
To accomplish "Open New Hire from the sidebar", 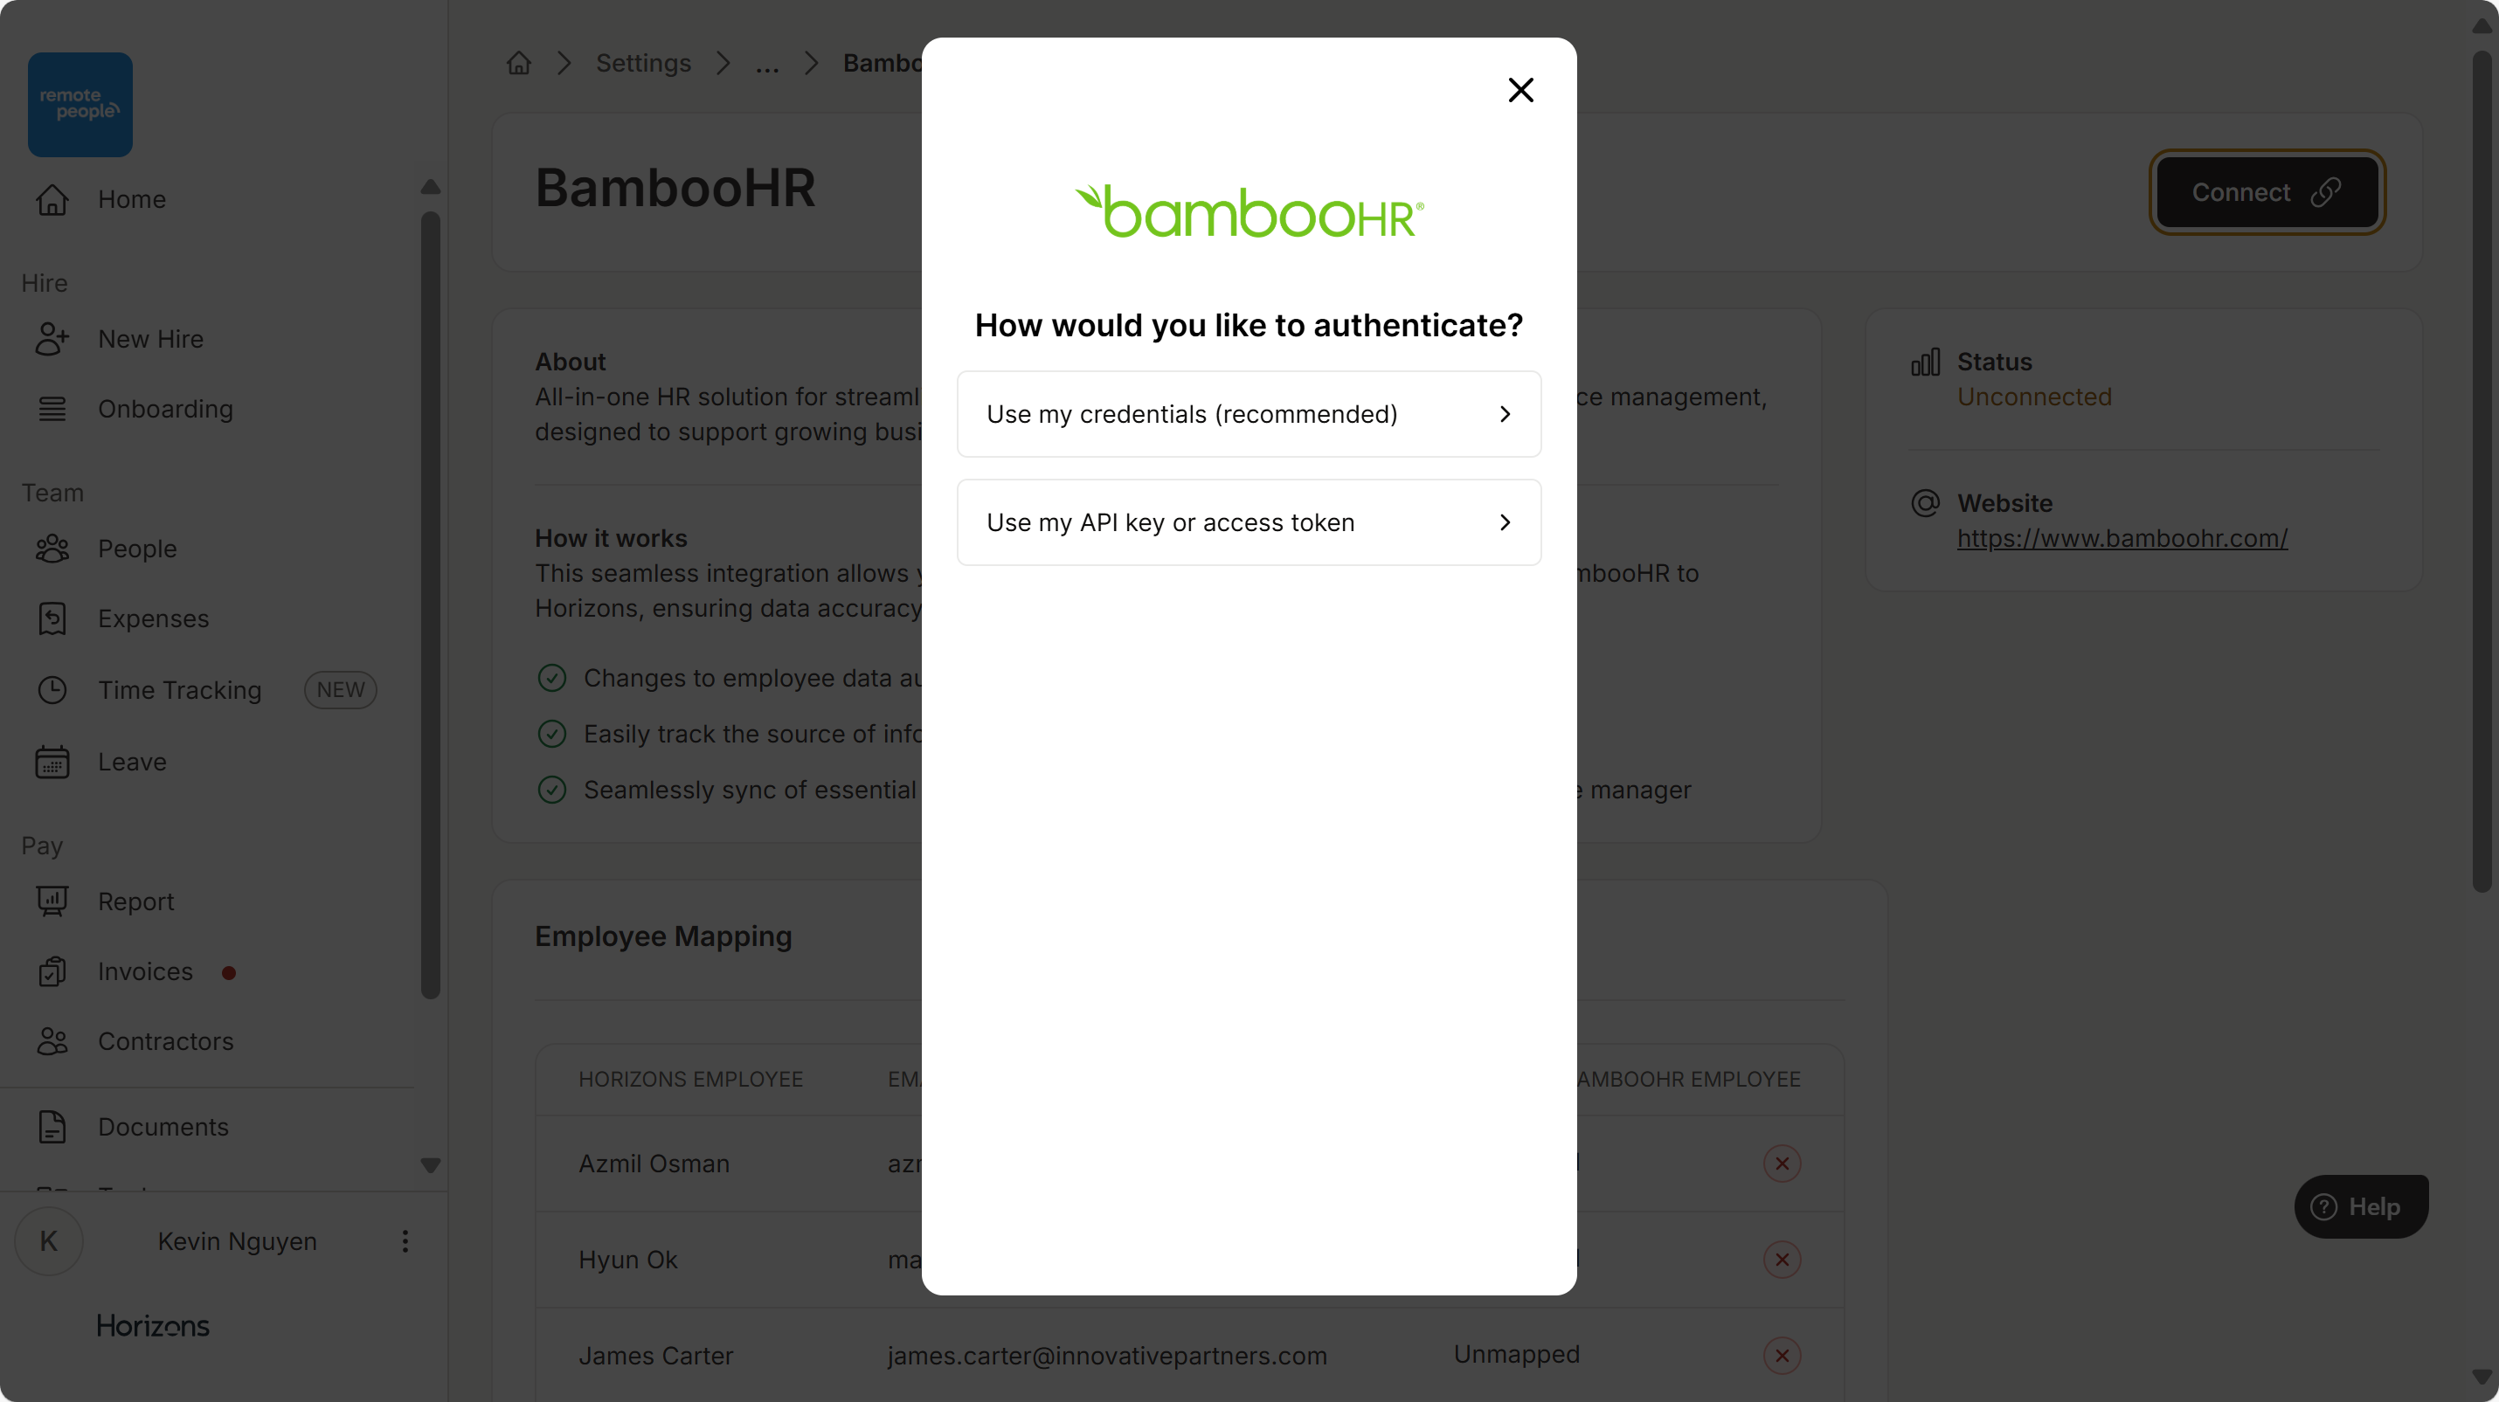I will (150, 339).
